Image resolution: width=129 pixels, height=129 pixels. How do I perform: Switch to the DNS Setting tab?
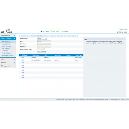coord(54,36)
